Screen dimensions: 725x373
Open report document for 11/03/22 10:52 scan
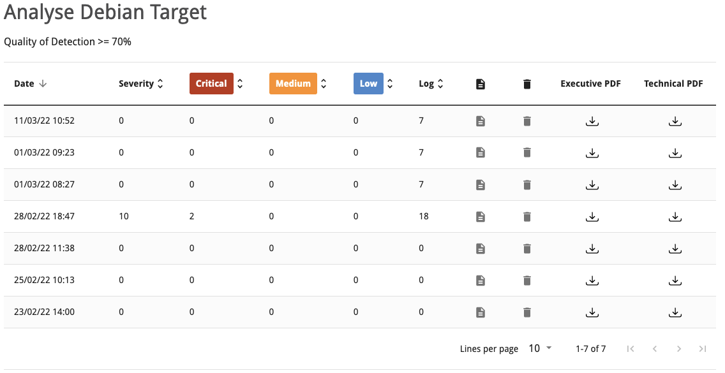(481, 121)
